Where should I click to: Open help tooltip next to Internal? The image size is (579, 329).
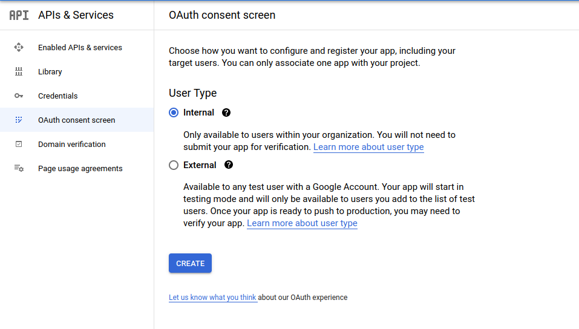click(226, 112)
